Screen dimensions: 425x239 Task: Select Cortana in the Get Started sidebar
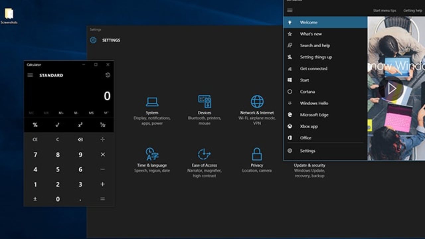[x=307, y=92]
